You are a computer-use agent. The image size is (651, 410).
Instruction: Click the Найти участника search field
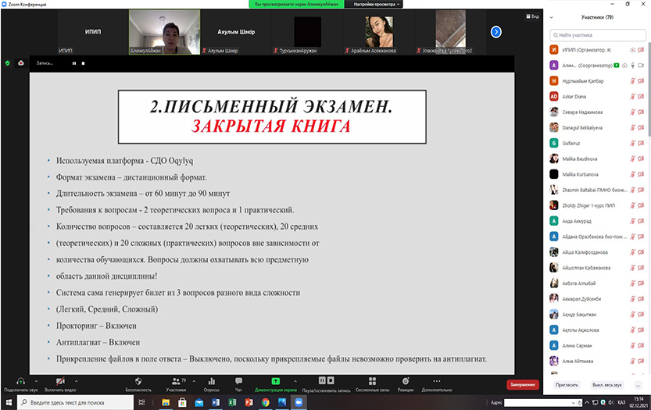[x=598, y=35]
